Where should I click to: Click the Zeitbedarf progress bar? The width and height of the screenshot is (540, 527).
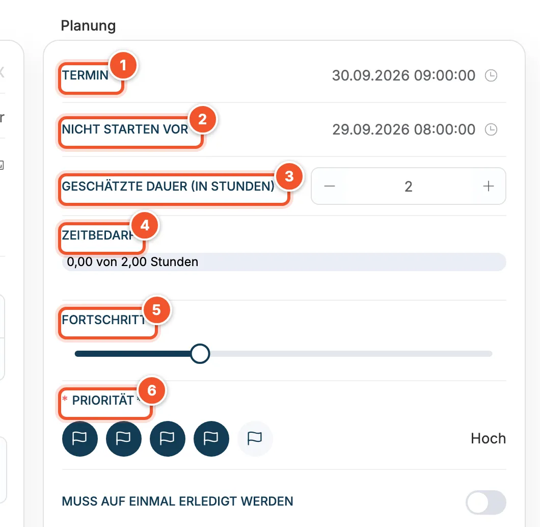click(x=284, y=262)
